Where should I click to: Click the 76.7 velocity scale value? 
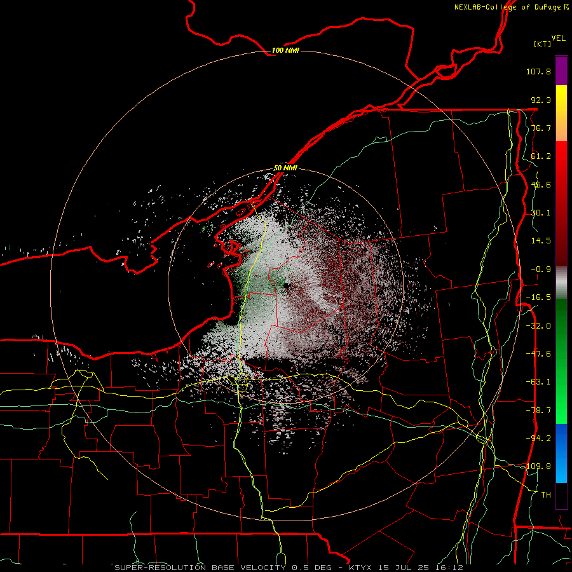point(541,128)
